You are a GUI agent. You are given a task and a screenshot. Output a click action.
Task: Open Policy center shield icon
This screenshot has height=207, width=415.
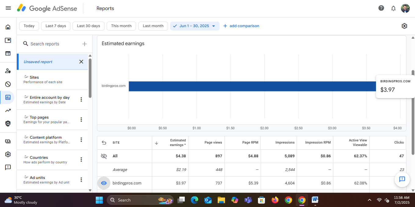point(8,123)
